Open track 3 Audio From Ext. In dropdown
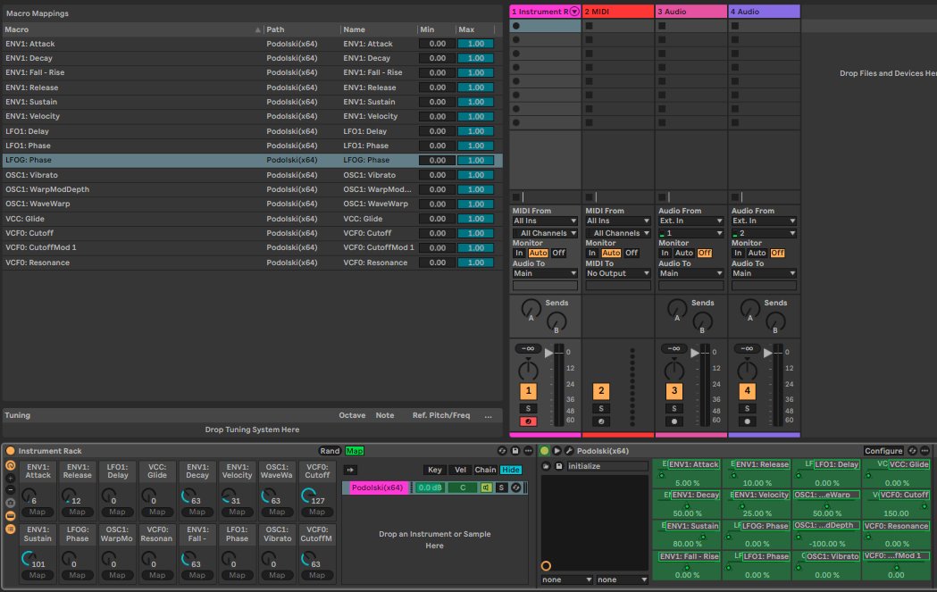 coord(690,221)
